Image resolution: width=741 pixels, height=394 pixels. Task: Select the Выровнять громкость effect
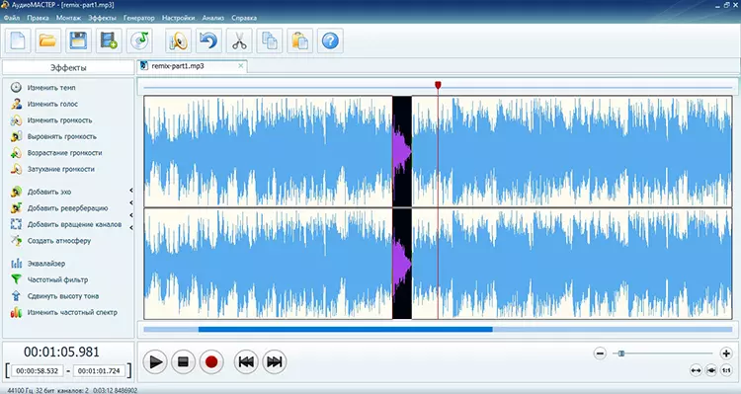tap(61, 136)
